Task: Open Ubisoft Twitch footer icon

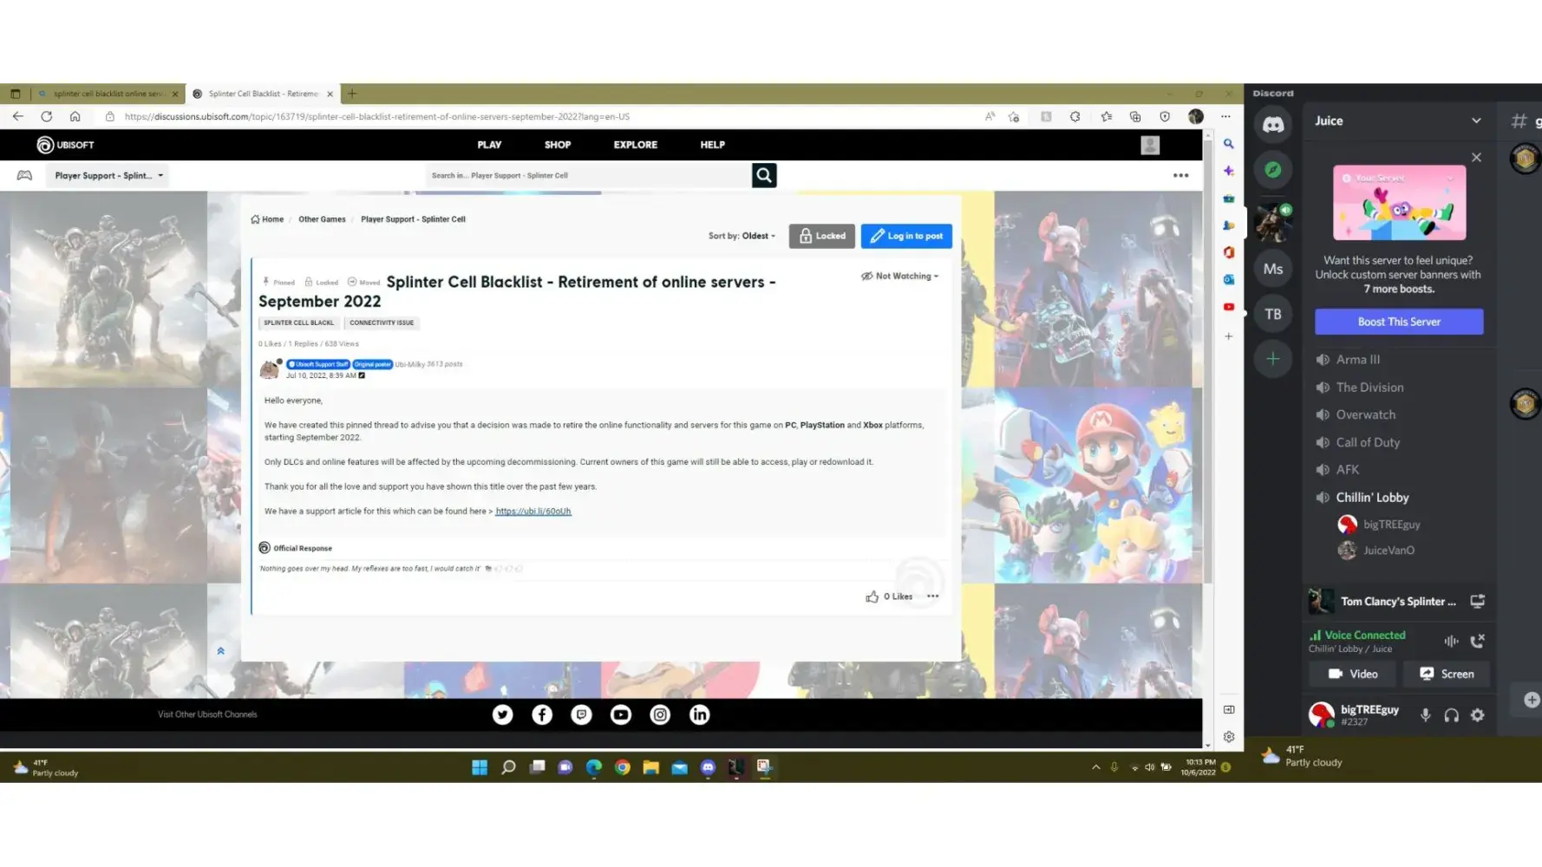Action: click(x=581, y=714)
